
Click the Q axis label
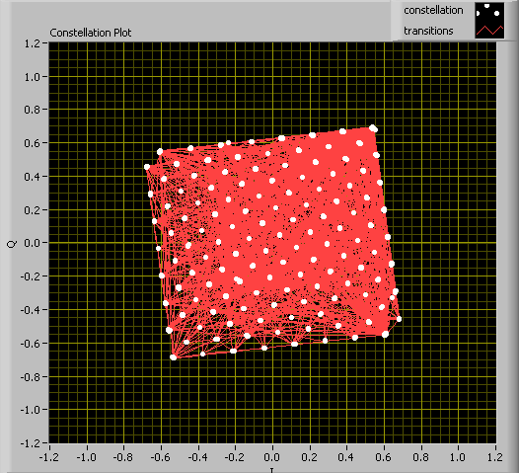[12, 244]
